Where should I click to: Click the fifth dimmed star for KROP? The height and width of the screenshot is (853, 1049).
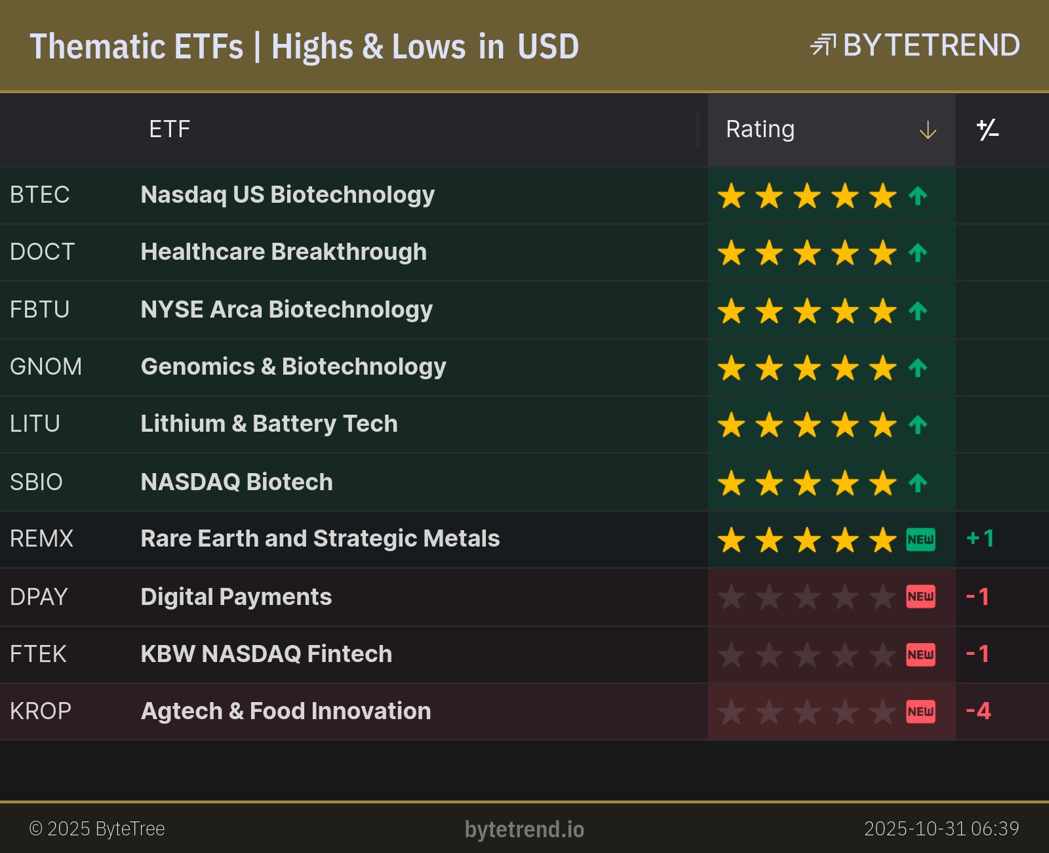(883, 711)
